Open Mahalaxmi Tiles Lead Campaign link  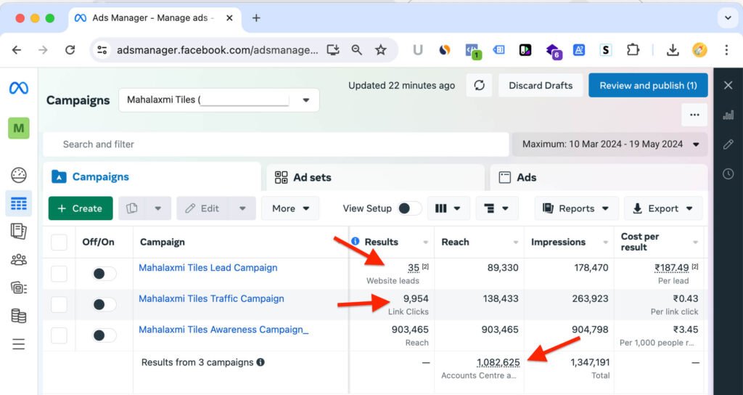208,267
